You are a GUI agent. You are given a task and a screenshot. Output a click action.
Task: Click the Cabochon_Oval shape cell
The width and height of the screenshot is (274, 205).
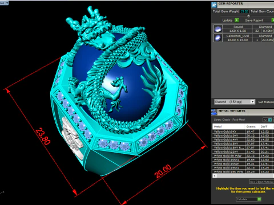[238, 36]
